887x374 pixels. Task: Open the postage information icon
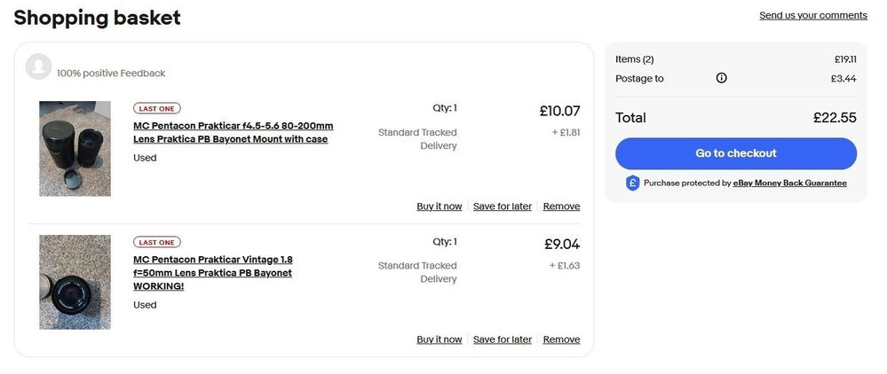point(721,78)
